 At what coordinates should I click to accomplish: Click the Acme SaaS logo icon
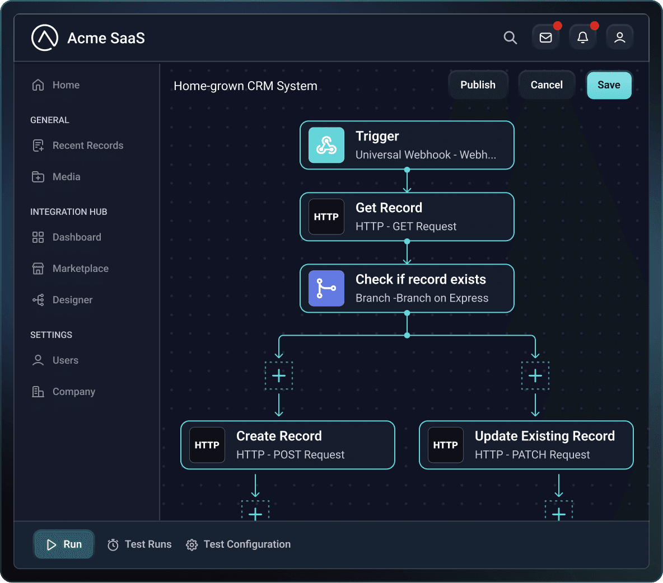click(44, 37)
